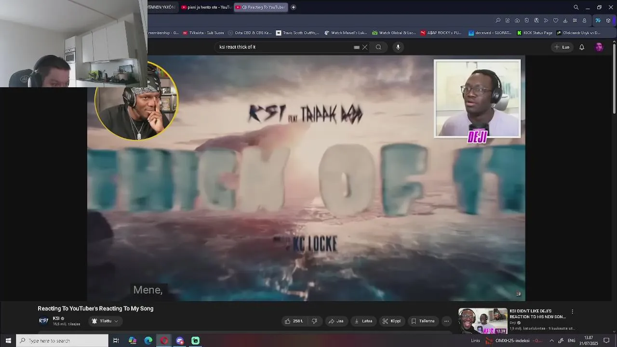The image size is (617, 347).
Task: Open the TVkaista - Sub Suora bookmark
Action: coord(203,33)
